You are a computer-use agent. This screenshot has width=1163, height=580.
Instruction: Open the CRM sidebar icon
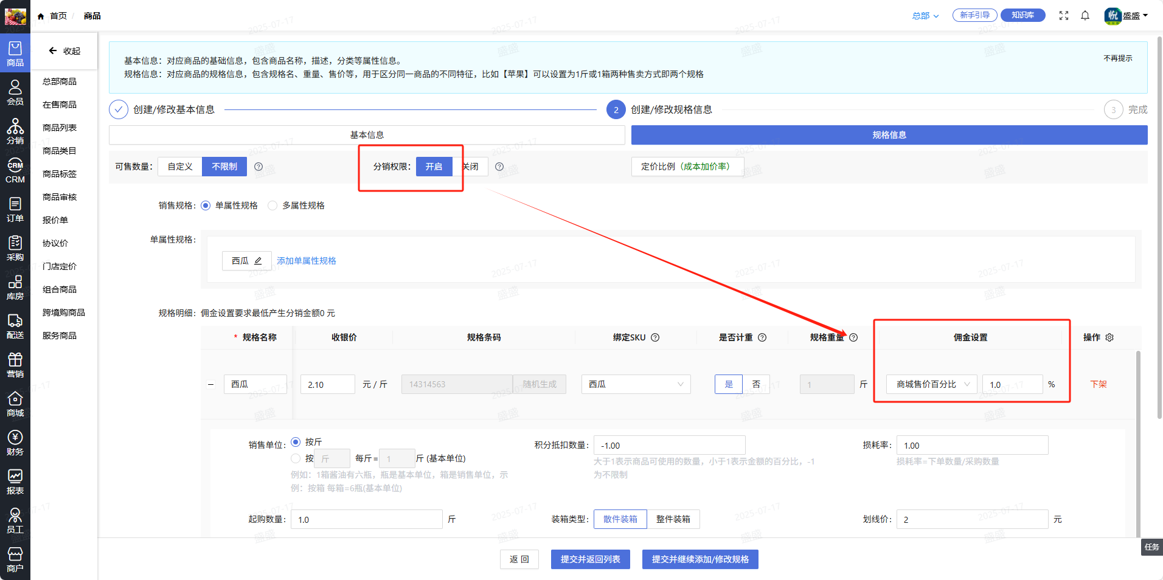point(15,170)
